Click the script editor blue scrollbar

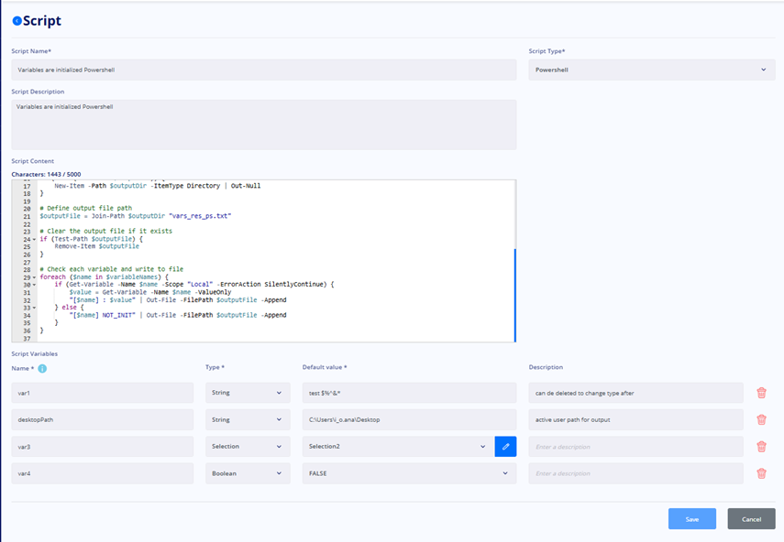515,295
